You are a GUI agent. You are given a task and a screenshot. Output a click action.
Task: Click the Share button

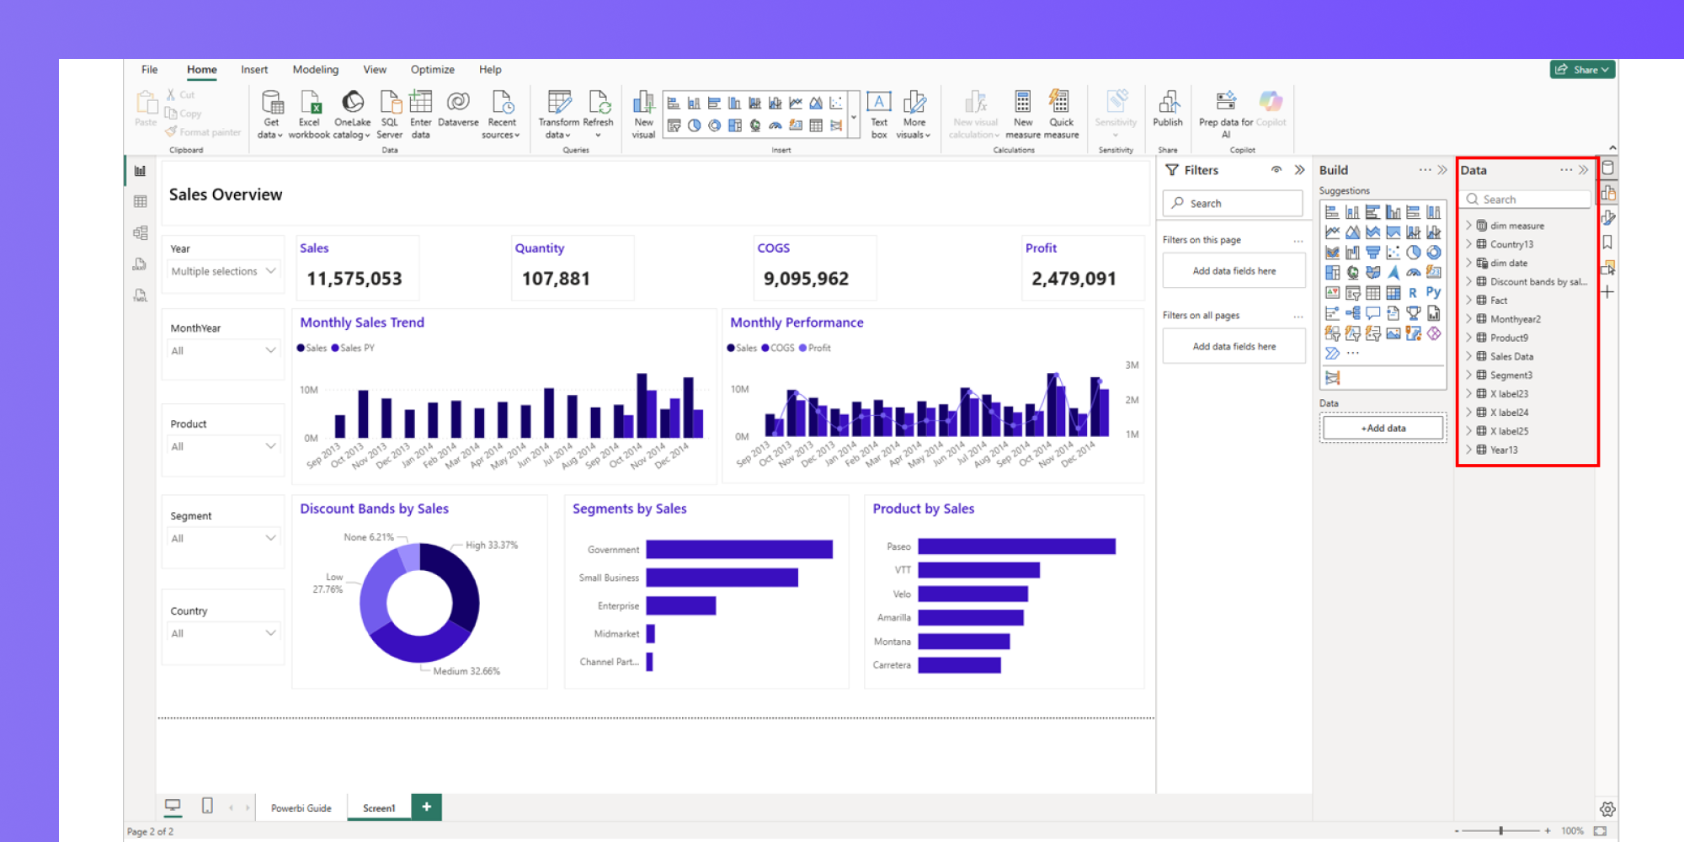pos(1583,70)
